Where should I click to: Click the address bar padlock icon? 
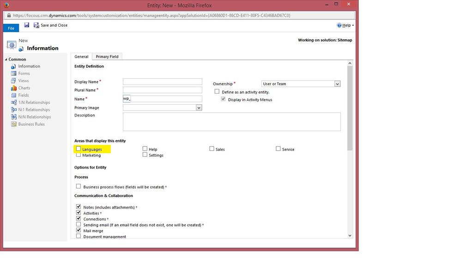click(x=9, y=15)
